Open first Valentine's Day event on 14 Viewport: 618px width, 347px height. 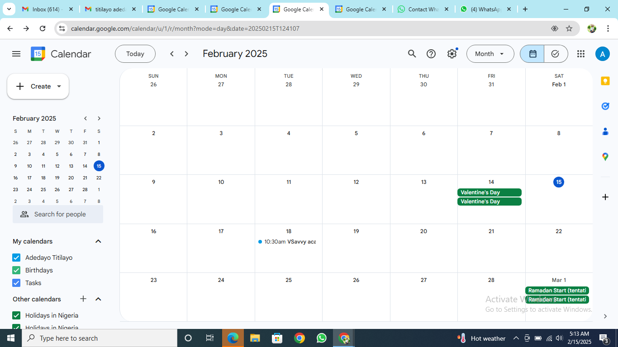tap(490, 192)
